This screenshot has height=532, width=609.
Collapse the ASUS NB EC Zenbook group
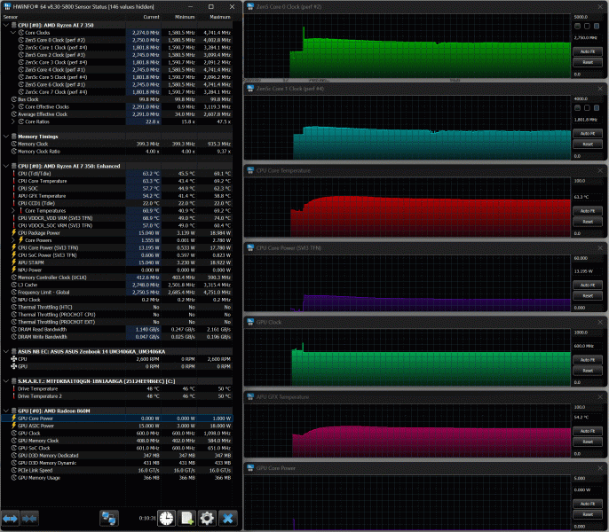click(x=6, y=351)
